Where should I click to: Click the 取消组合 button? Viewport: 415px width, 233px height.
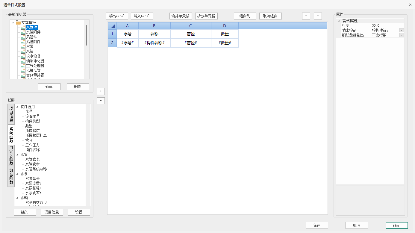270,16
